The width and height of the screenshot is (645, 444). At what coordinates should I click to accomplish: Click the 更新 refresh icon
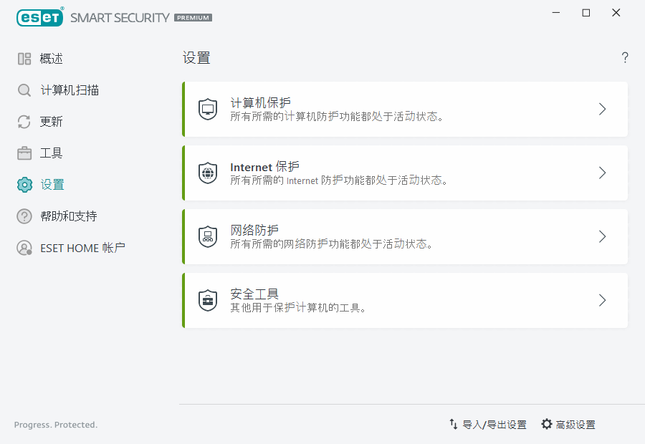click(x=24, y=121)
